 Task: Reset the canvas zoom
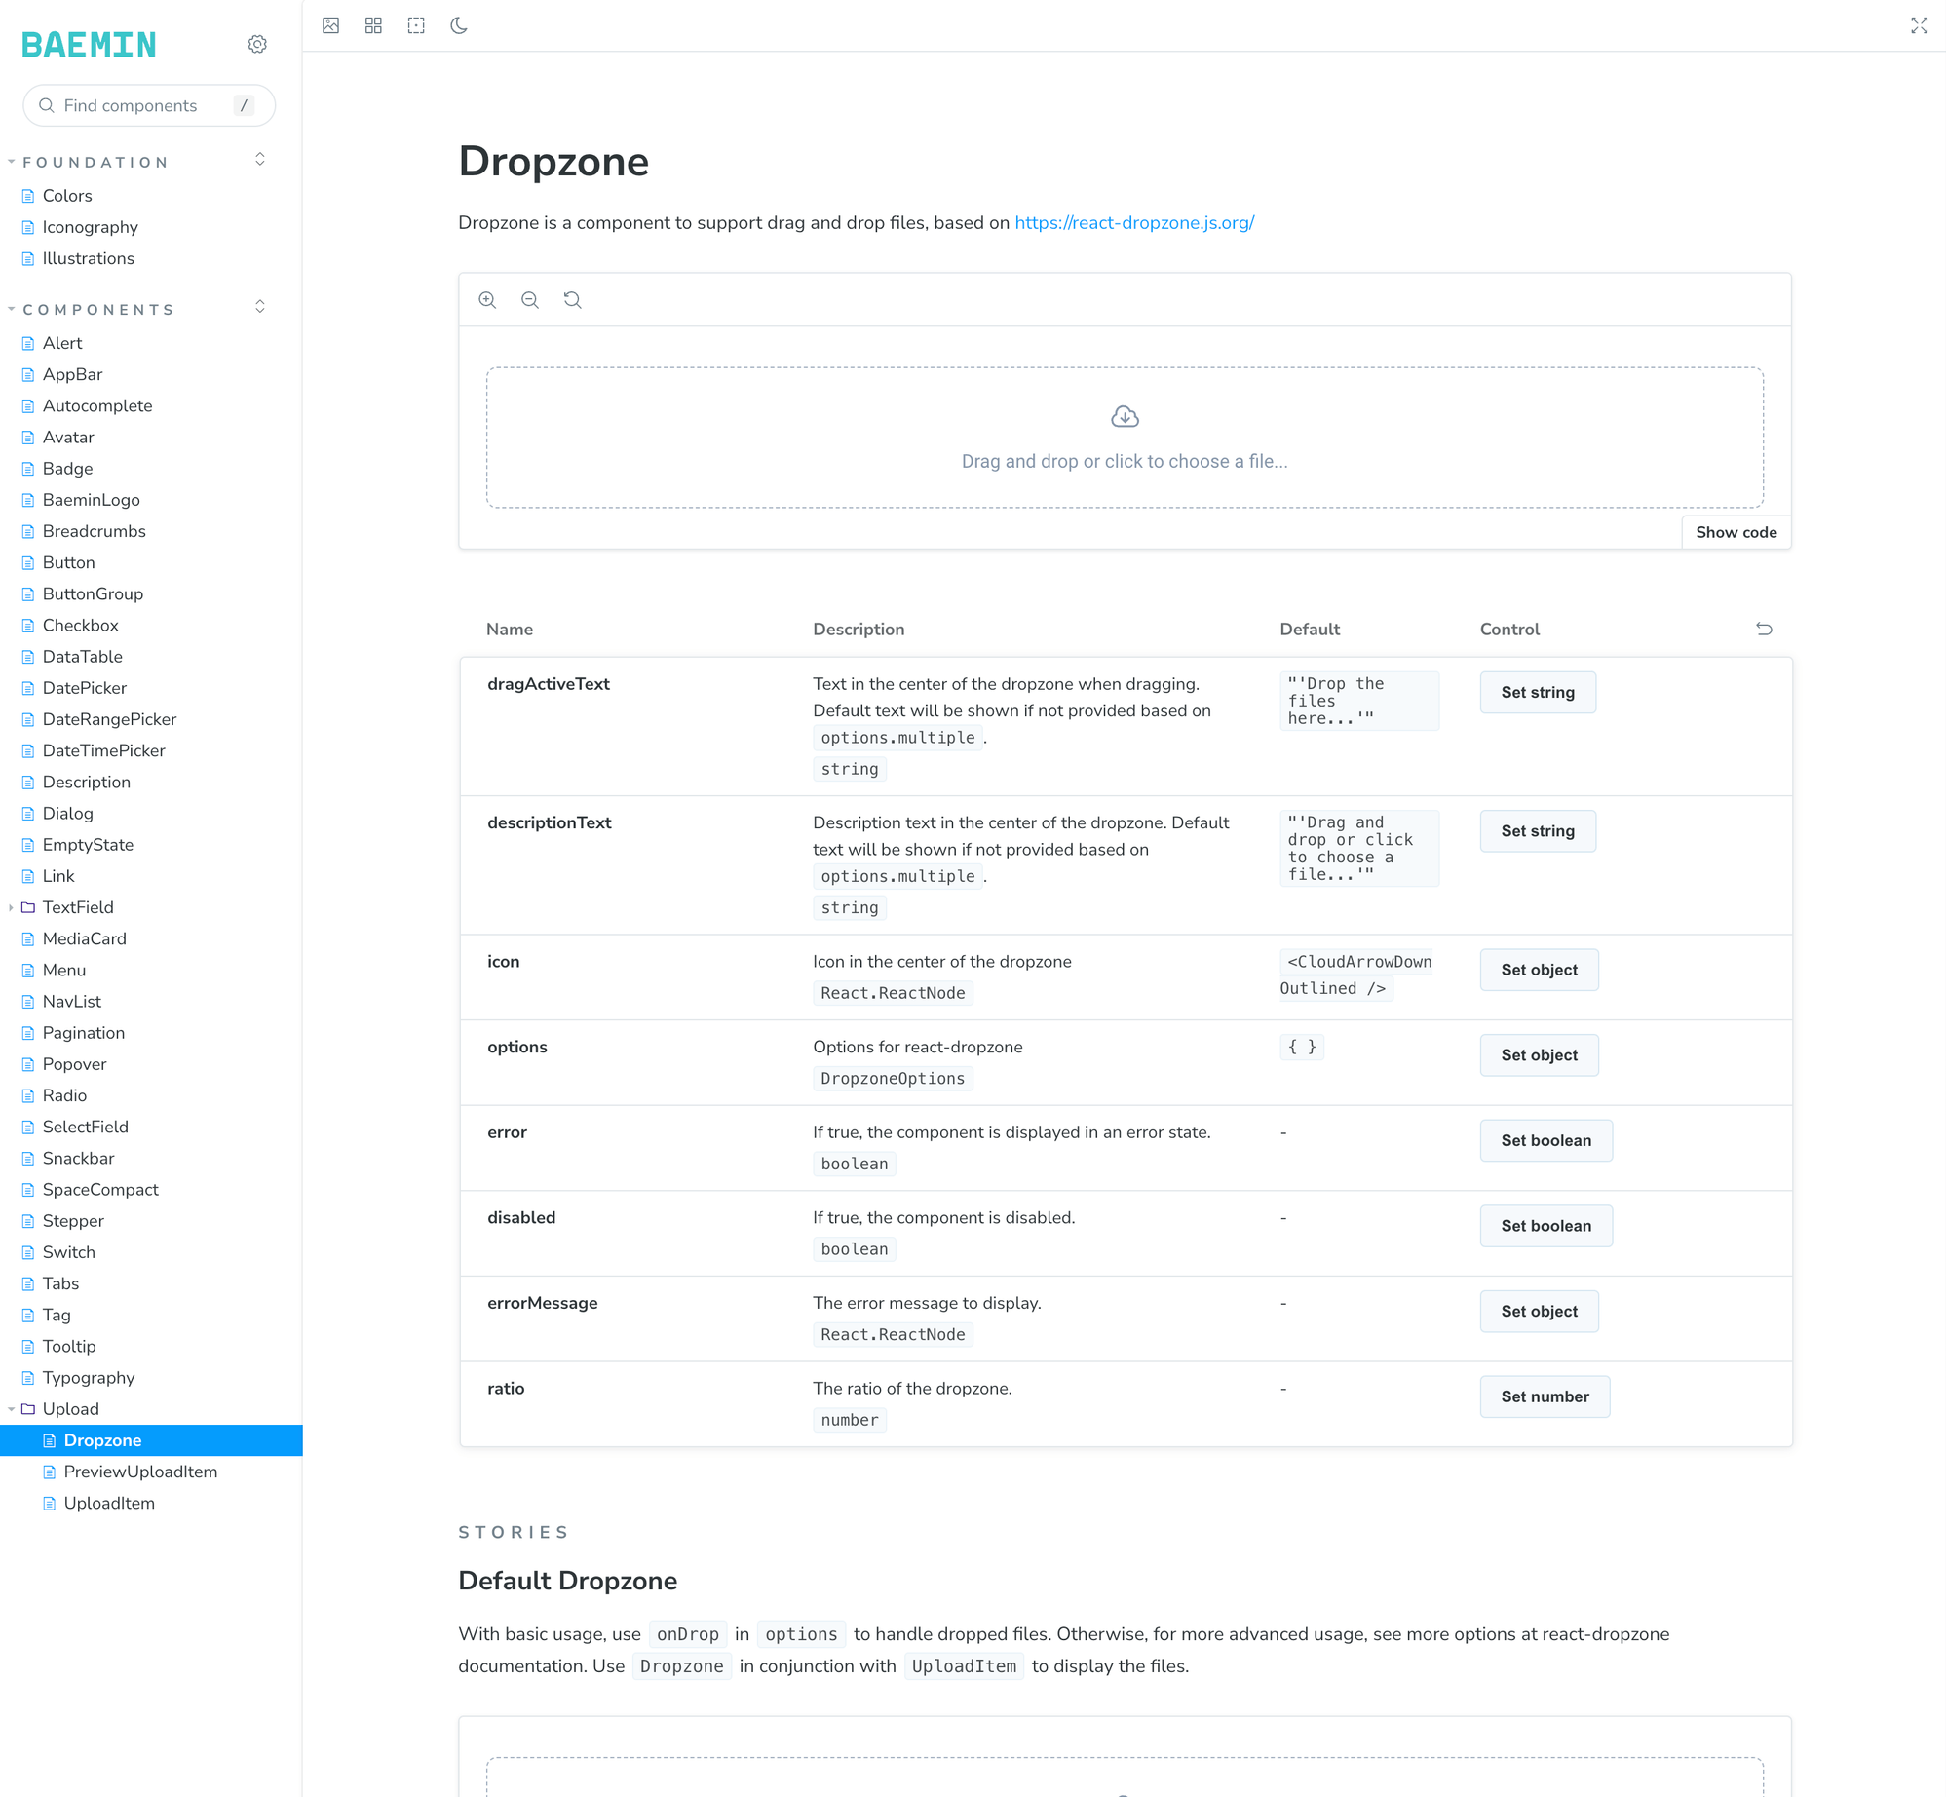click(x=573, y=300)
